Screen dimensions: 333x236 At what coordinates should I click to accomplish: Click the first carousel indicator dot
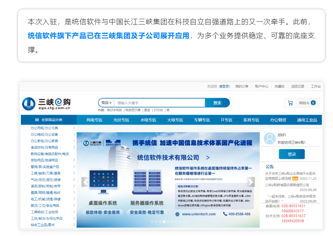pos(152,222)
